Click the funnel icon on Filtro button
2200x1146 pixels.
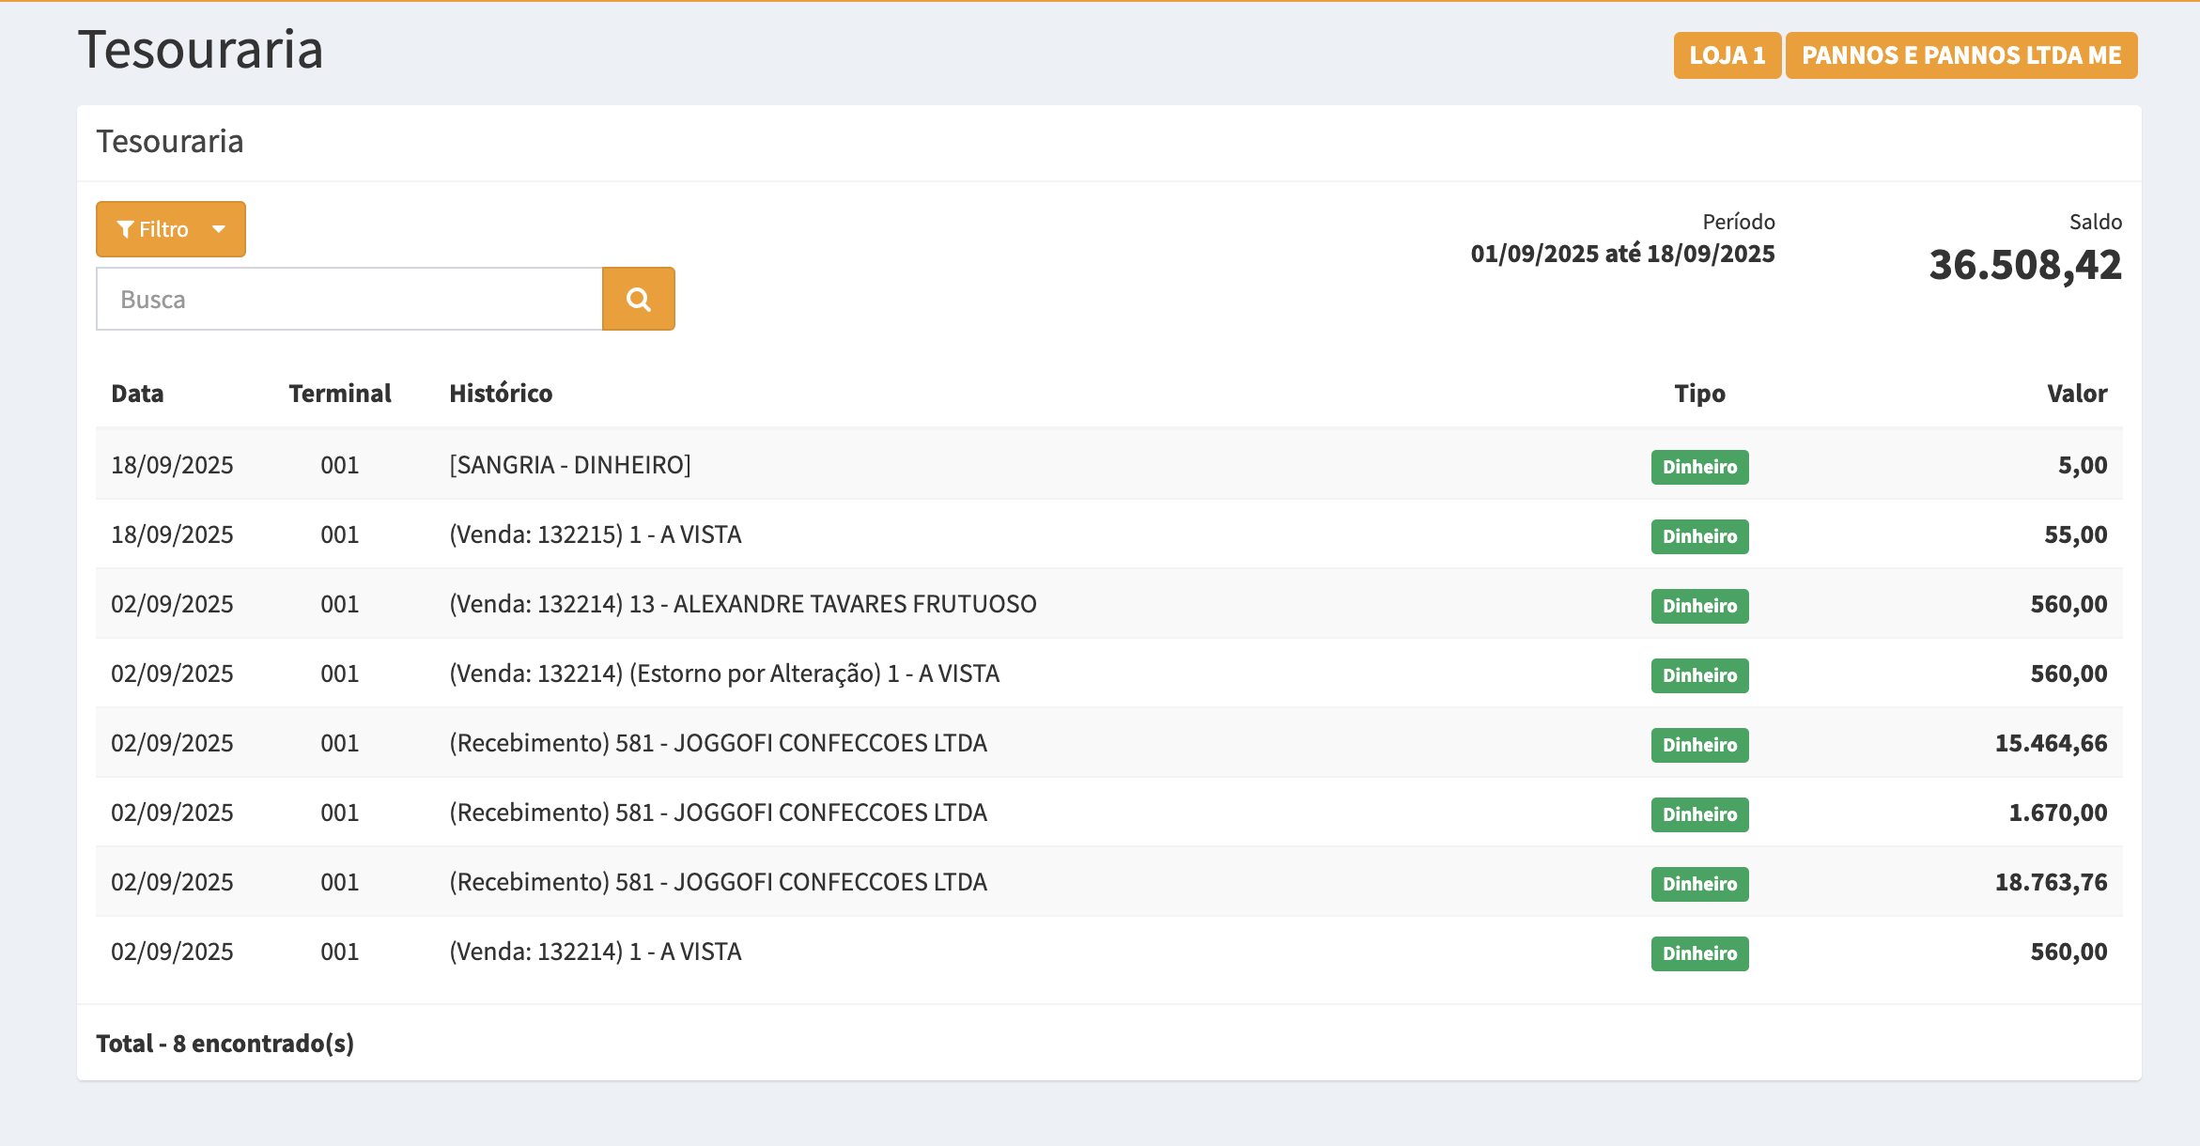(x=125, y=229)
